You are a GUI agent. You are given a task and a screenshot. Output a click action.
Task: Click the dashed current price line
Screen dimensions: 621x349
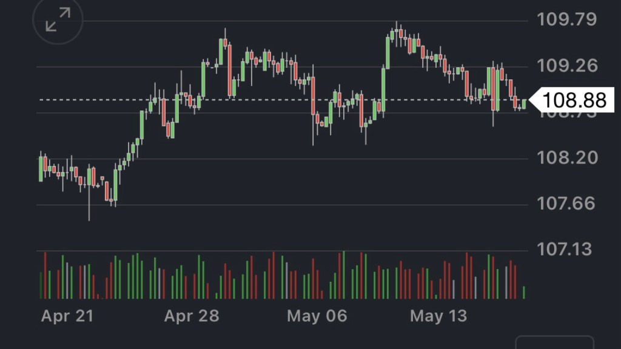pyautogui.click(x=273, y=99)
